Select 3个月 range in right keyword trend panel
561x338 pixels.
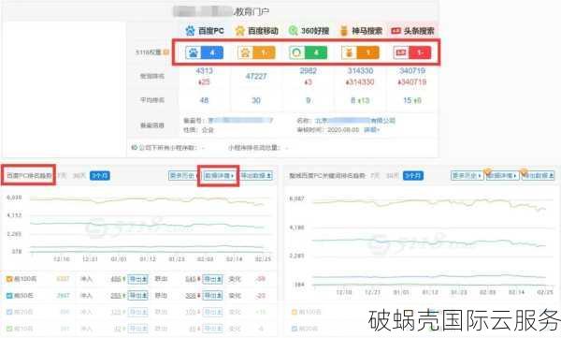[413, 176]
